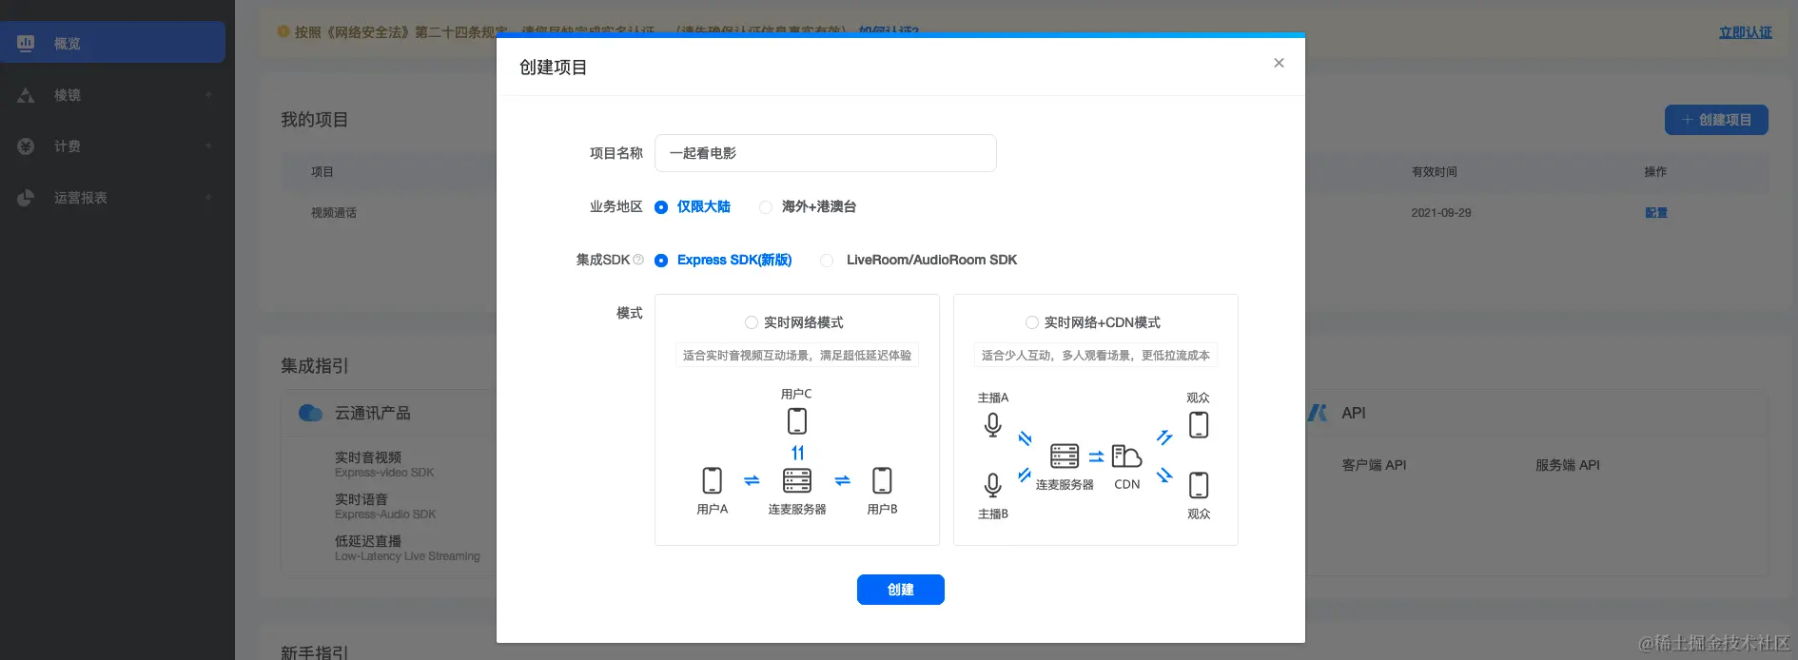Click the lower 观众 phone icon
The height and width of the screenshot is (660, 1798).
tap(1199, 485)
